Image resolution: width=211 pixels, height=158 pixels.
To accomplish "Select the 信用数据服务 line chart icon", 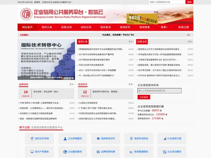I will coord(131,152).
